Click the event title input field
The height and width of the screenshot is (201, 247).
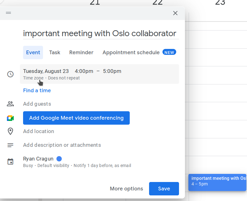pos(101,34)
